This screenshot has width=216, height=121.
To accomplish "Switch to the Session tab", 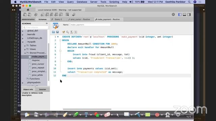I will (x=43, y=89).
